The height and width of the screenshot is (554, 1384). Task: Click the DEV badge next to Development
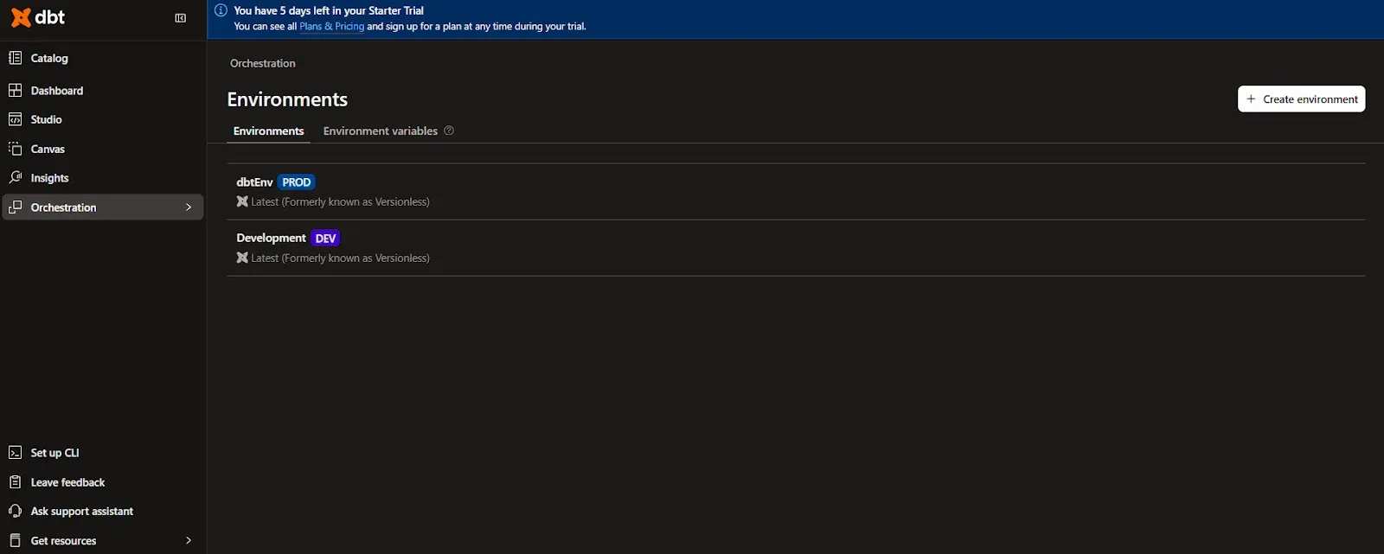325,239
